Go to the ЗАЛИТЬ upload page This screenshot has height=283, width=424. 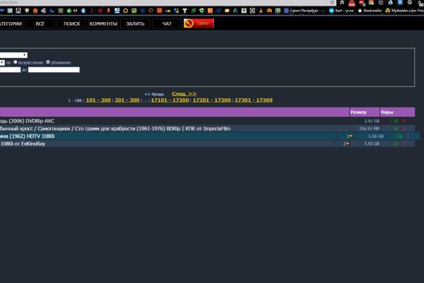coord(135,23)
